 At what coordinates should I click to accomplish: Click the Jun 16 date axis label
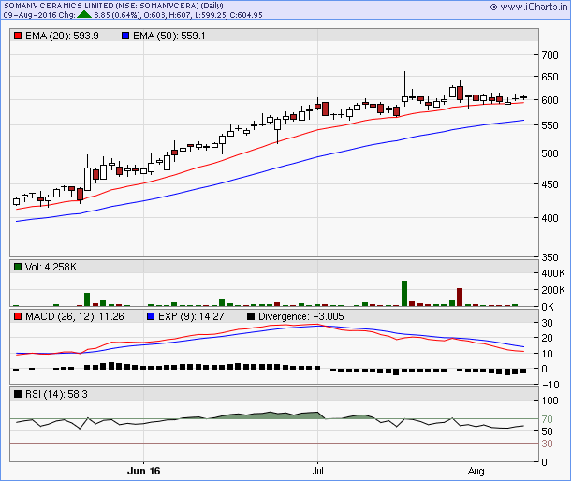coord(143,471)
